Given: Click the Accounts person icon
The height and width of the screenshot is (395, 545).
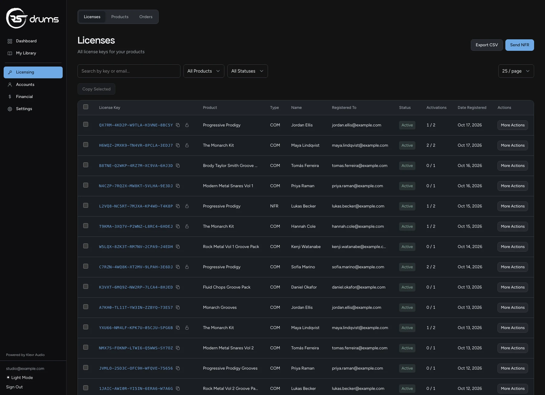Looking at the screenshot, I should pos(10,85).
